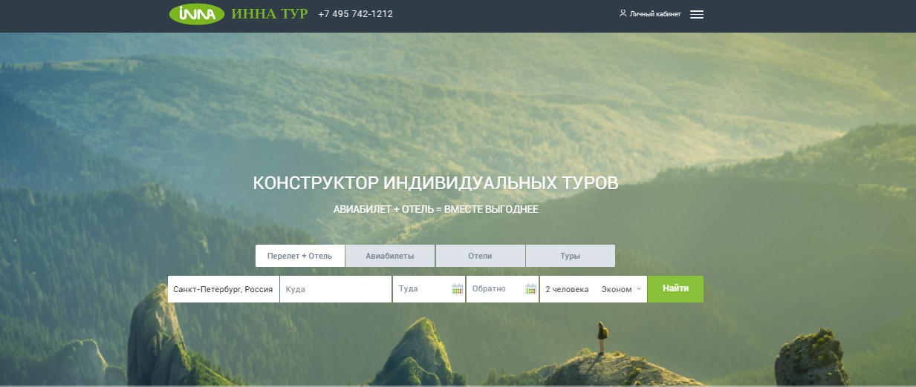Open the Личный кабинет link
Viewport: 916px width, 387px height.
[x=654, y=14]
